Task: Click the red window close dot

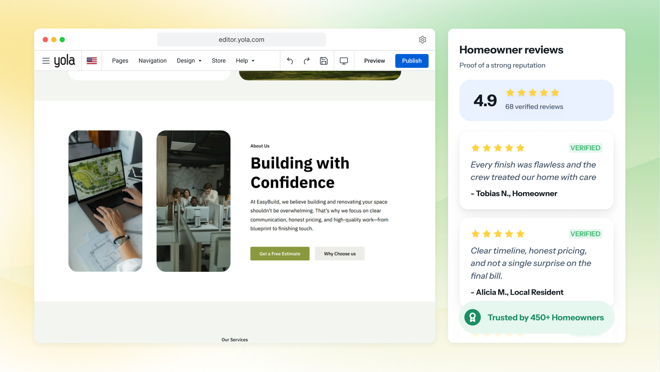Action: pyautogui.click(x=45, y=40)
